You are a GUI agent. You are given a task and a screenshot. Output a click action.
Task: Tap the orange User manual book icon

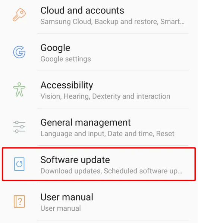(x=19, y=201)
